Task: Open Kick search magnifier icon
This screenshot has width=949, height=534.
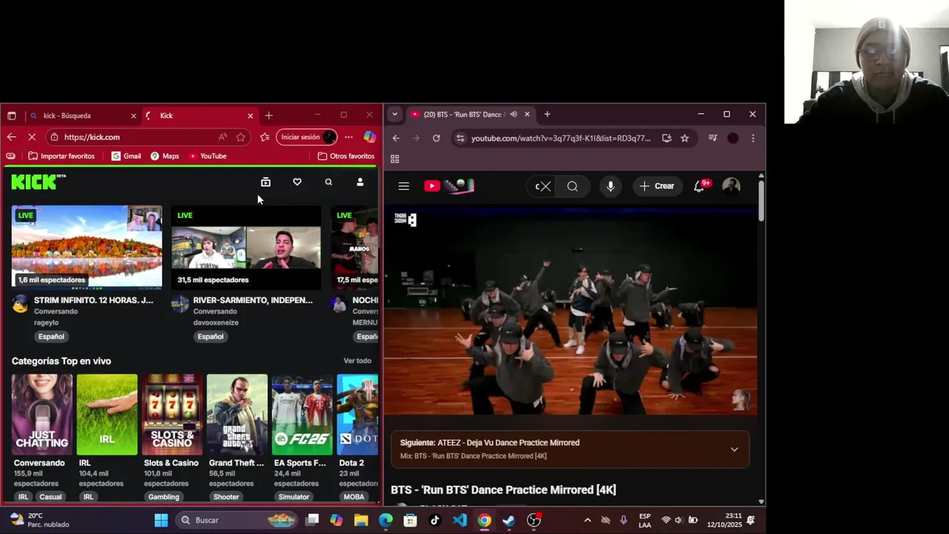Action: click(328, 182)
